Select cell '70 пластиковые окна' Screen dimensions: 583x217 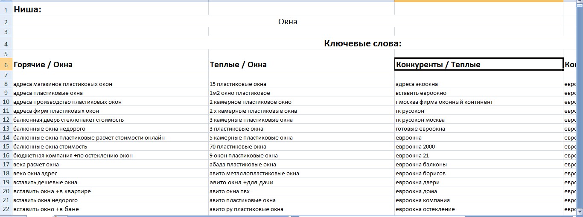click(x=301, y=146)
